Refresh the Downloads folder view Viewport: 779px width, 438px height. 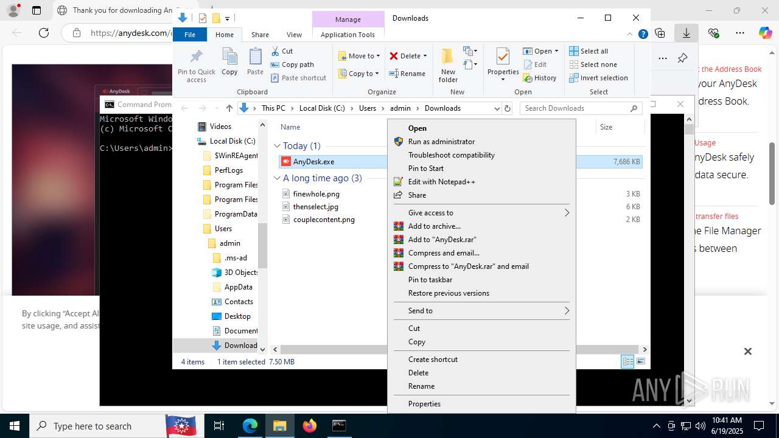click(x=507, y=108)
